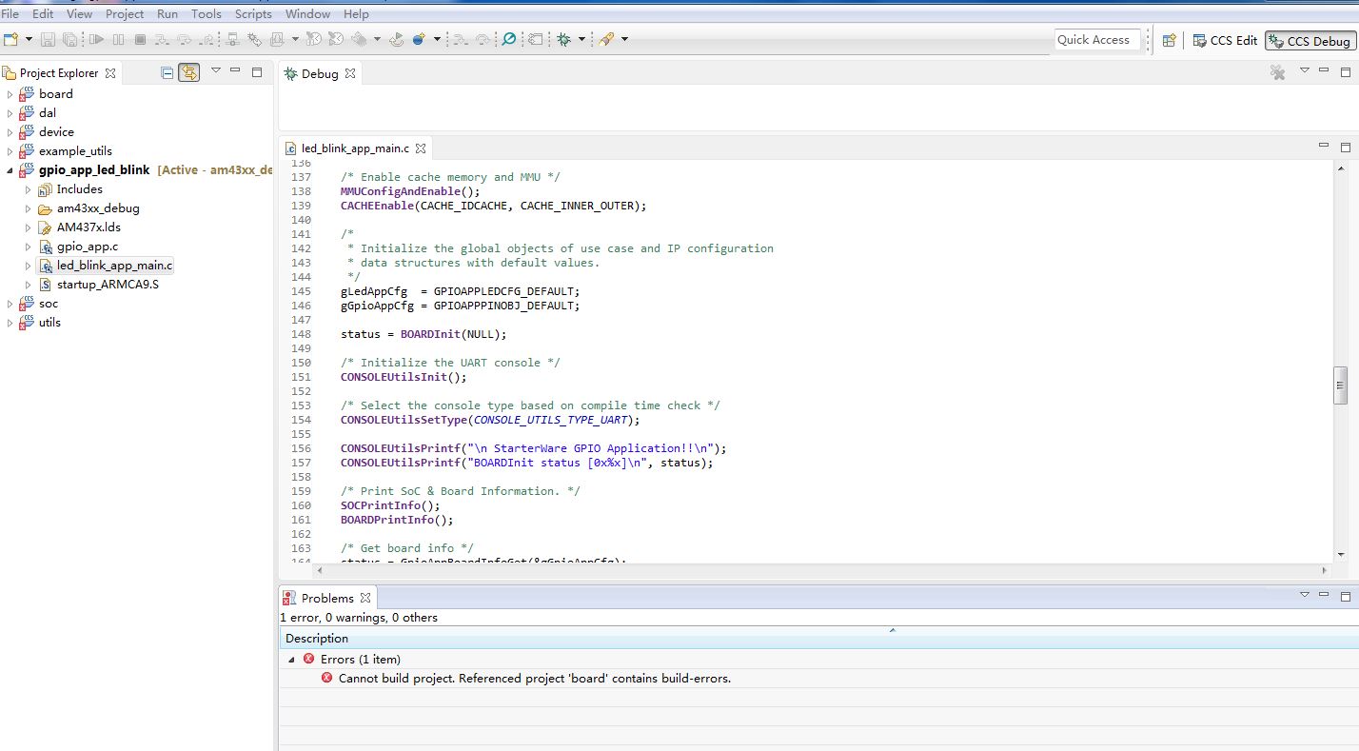Click the flashlight search icon in toolbar
This screenshot has width=1359, height=751.
coord(605,39)
